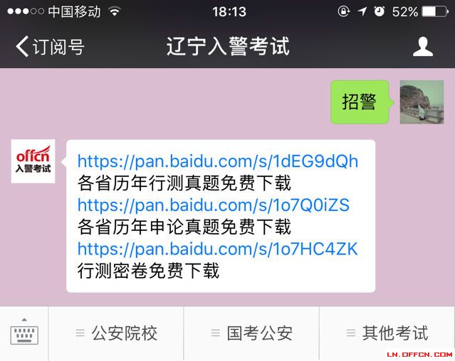The height and width of the screenshot is (361, 455).
Task: Tap the 订阅号 back label
Action: pyautogui.click(x=58, y=46)
